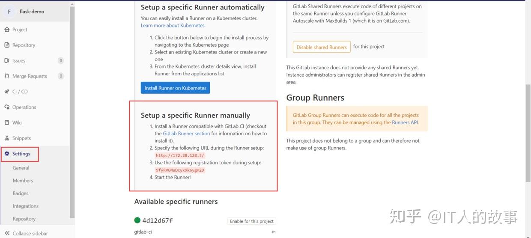Click the Install Runner on Kubernetes button
Viewport: 531px width, 238px height.
coord(175,88)
